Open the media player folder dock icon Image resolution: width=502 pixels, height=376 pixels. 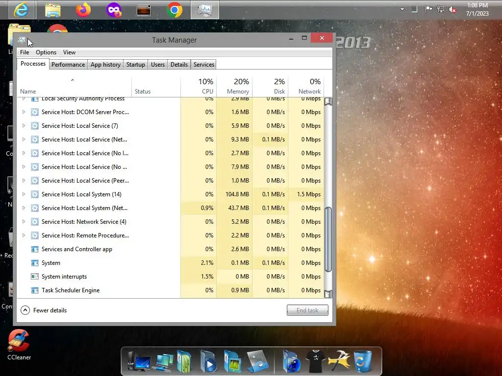(208, 362)
